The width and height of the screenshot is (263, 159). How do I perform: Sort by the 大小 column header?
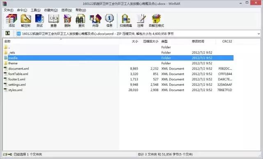(135, 41)
